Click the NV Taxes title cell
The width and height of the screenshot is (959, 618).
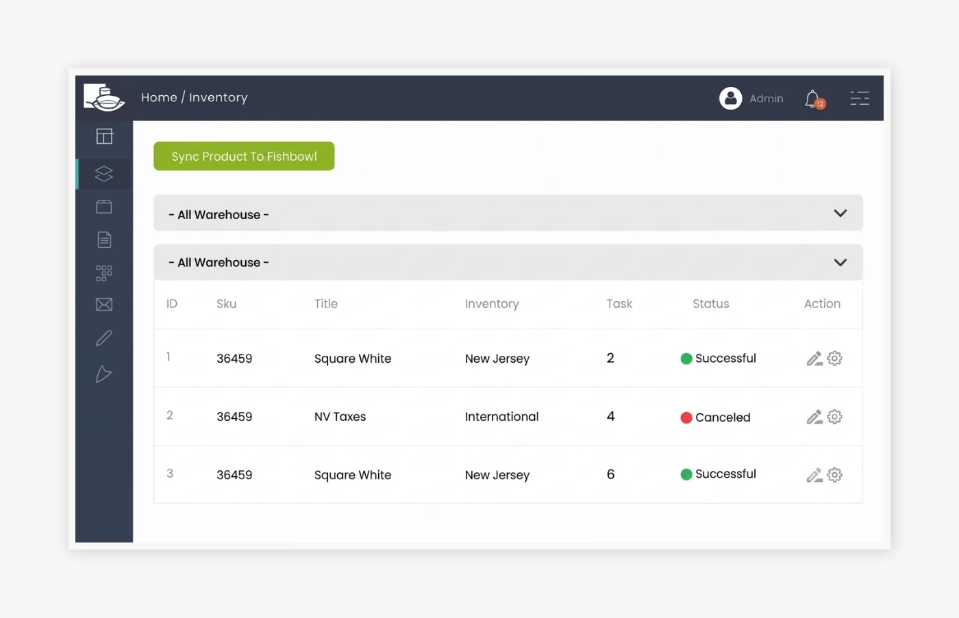340,416
